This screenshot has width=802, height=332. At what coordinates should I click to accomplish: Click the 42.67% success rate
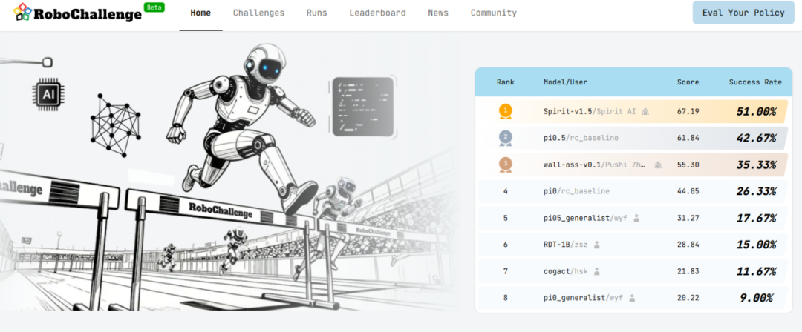tap(756, 138)
